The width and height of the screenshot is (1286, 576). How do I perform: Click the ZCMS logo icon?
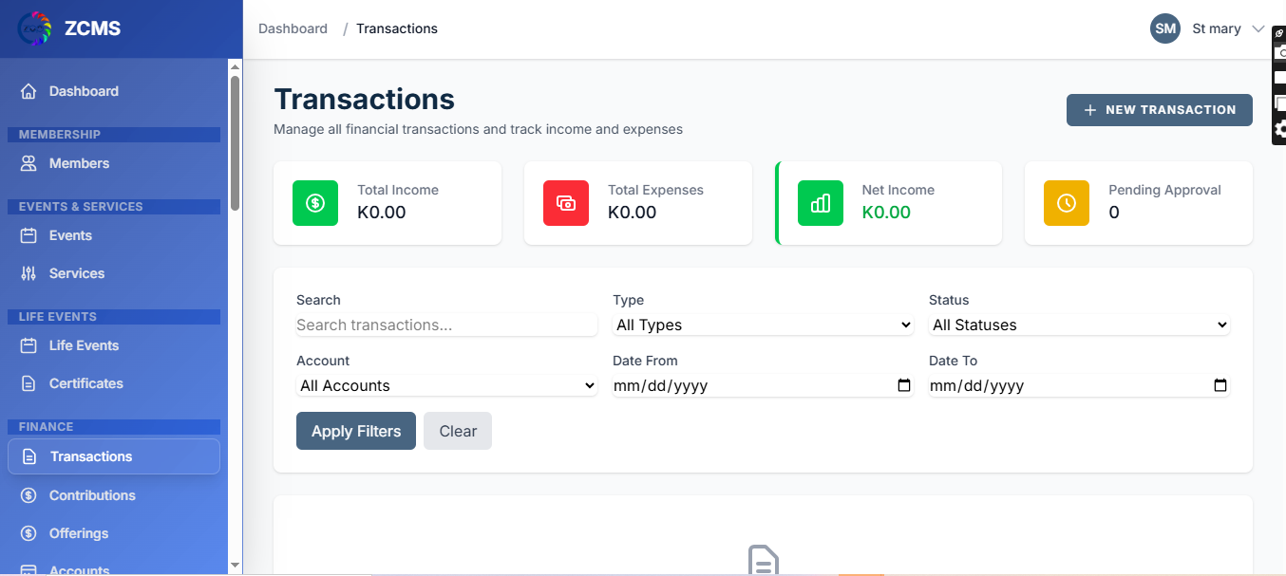point(35,28)
